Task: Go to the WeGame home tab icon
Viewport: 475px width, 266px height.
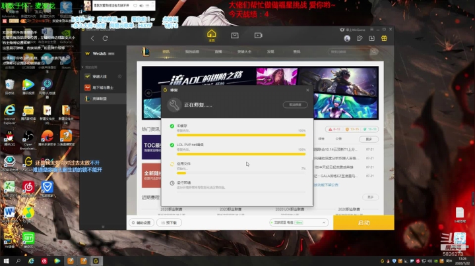Action: (x=212, y=36)
